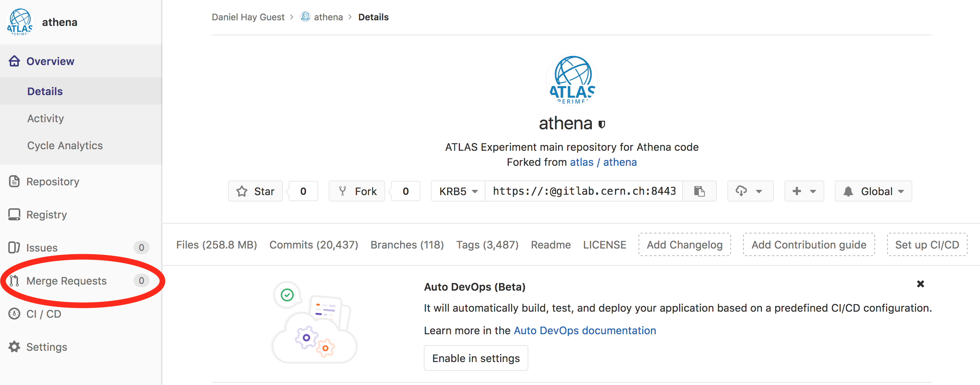Click the athena project name in sidebar
Screen dimensions: 980x385
tap(60, 22)
